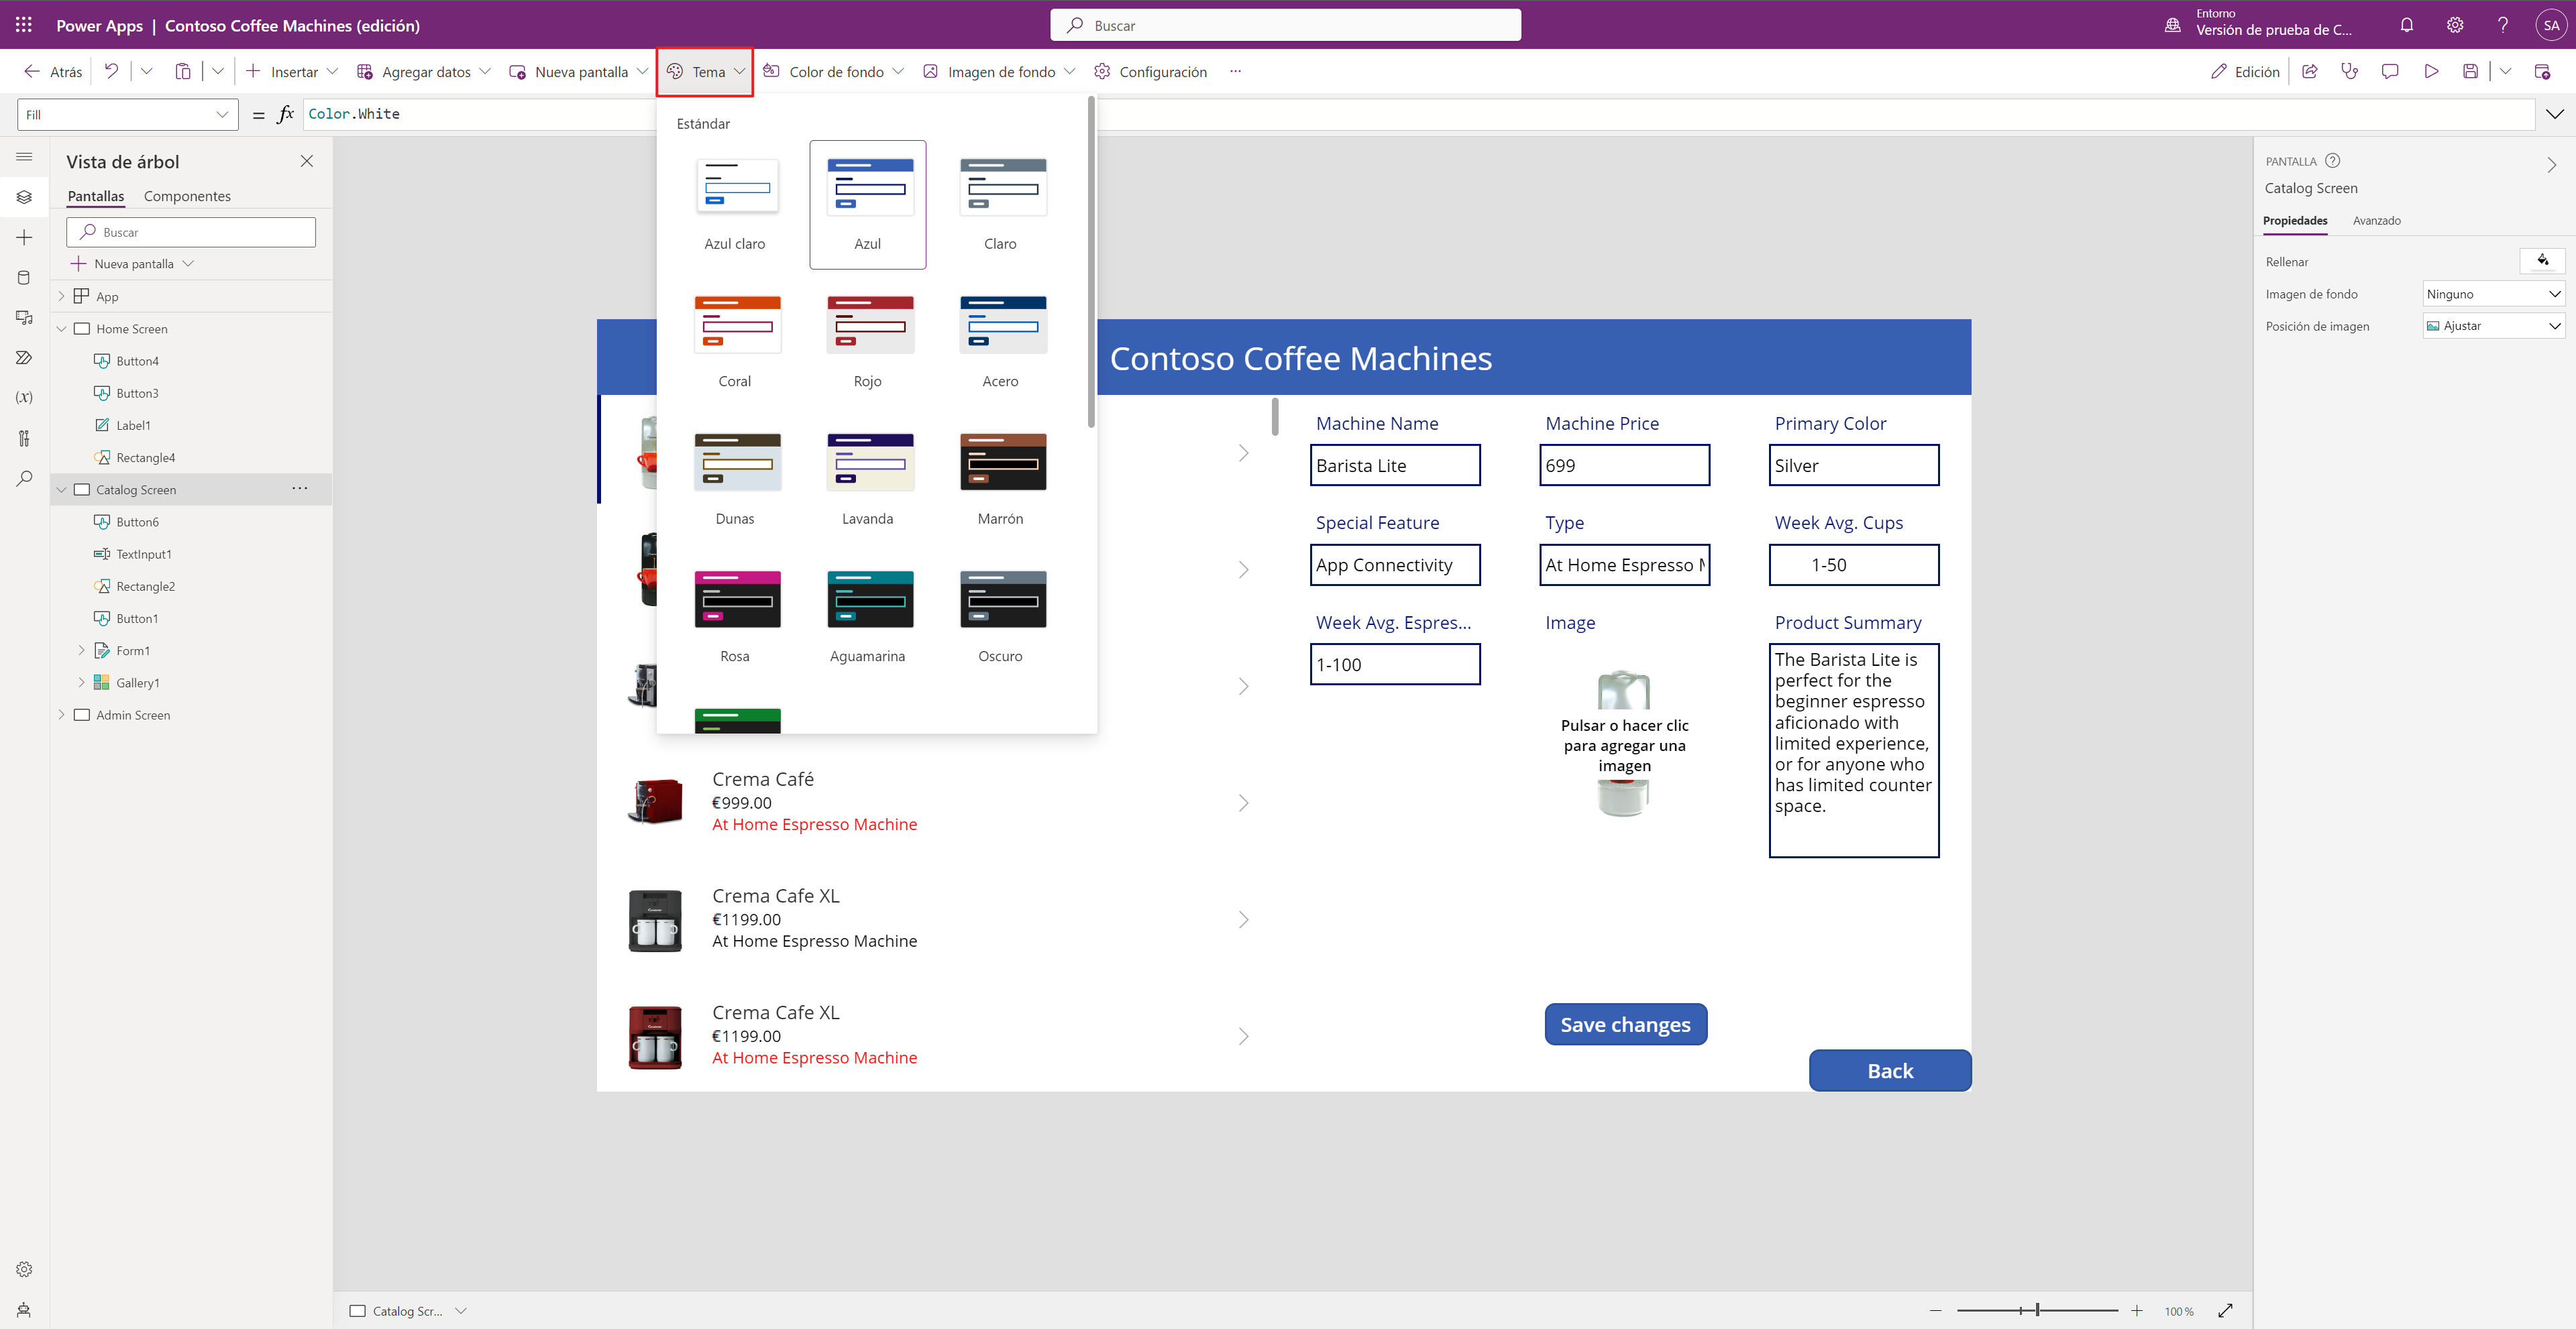Open the Imagen de fondo Ninguno dropdown
Viewport: 2576px width, 1329px height.
pyautogui.click(x=2494, y=293)
